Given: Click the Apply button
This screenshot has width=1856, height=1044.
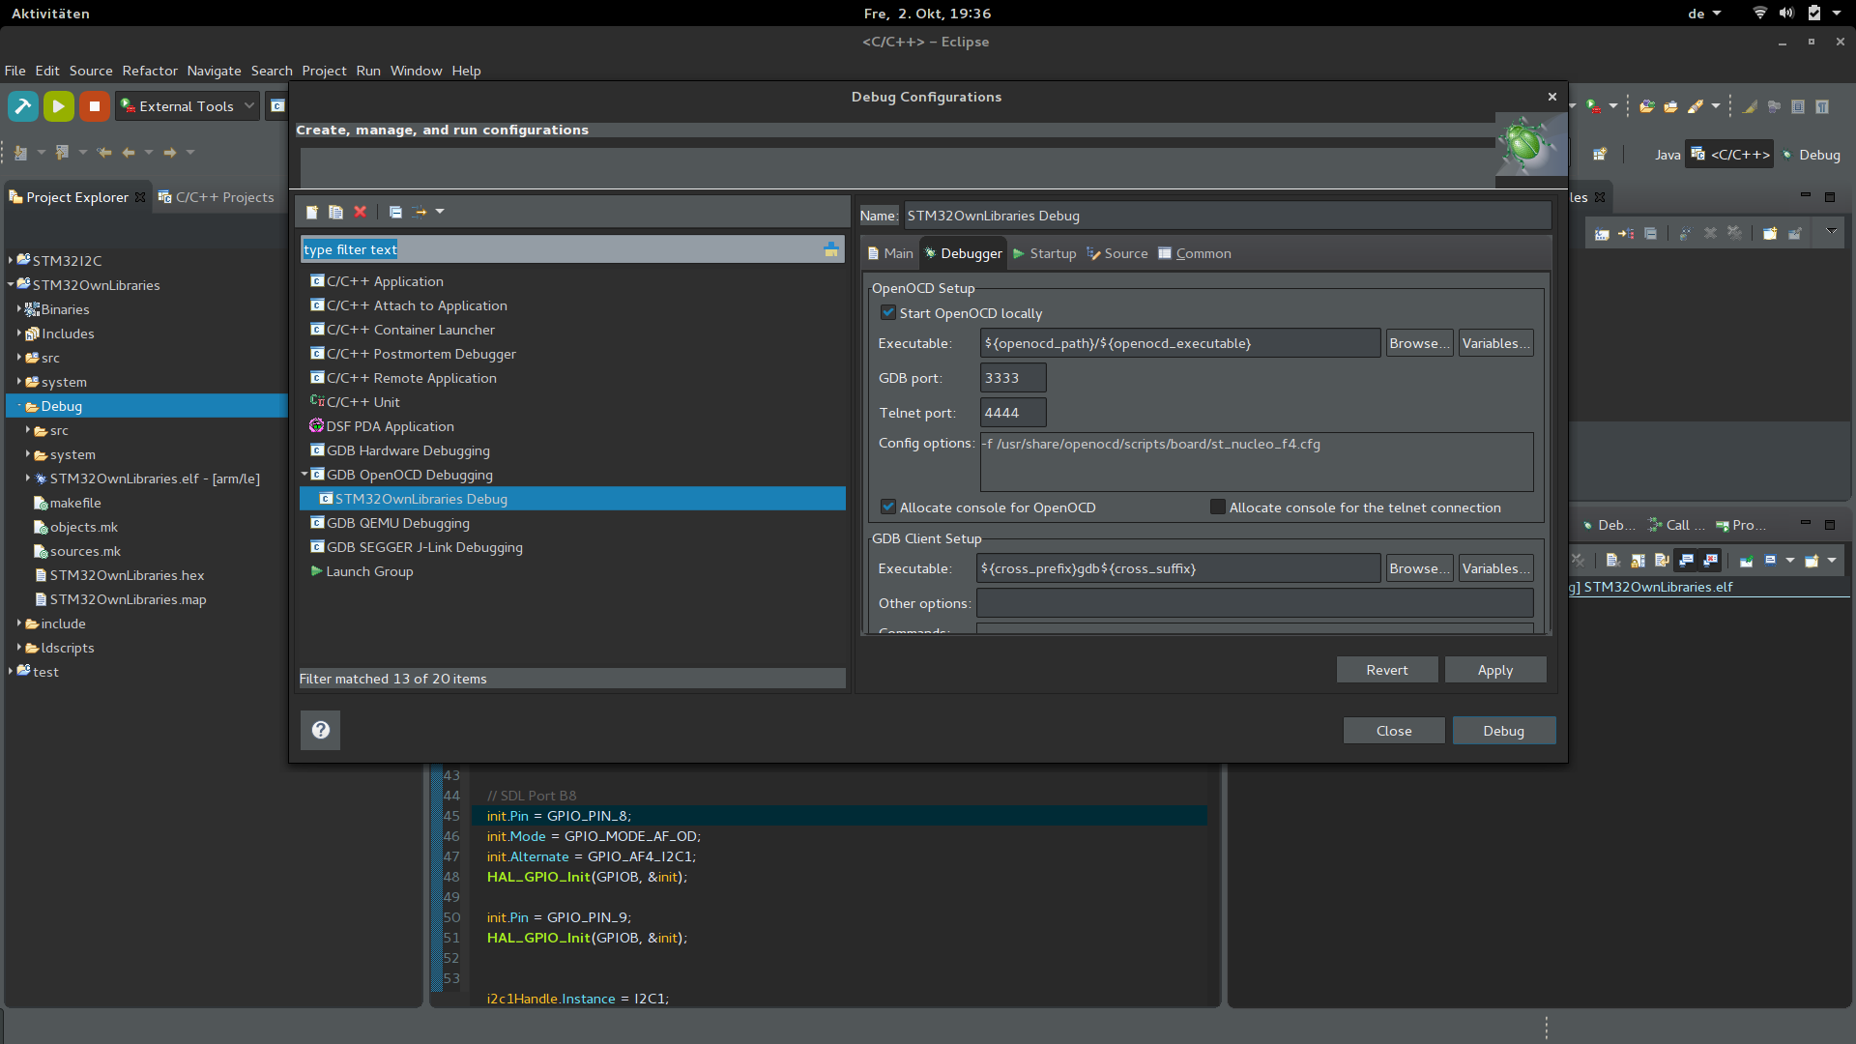Looking at the screenshot, I should 1494,670.
